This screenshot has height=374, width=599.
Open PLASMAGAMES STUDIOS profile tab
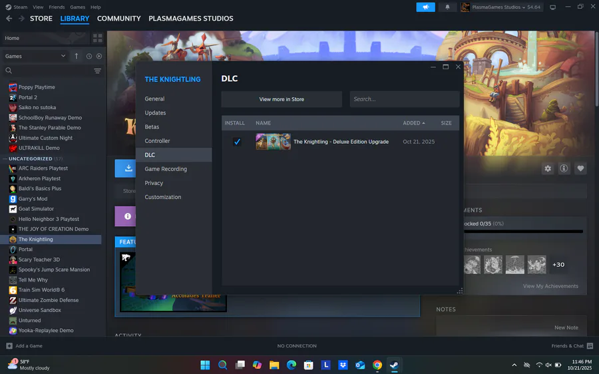click(190, 19)
